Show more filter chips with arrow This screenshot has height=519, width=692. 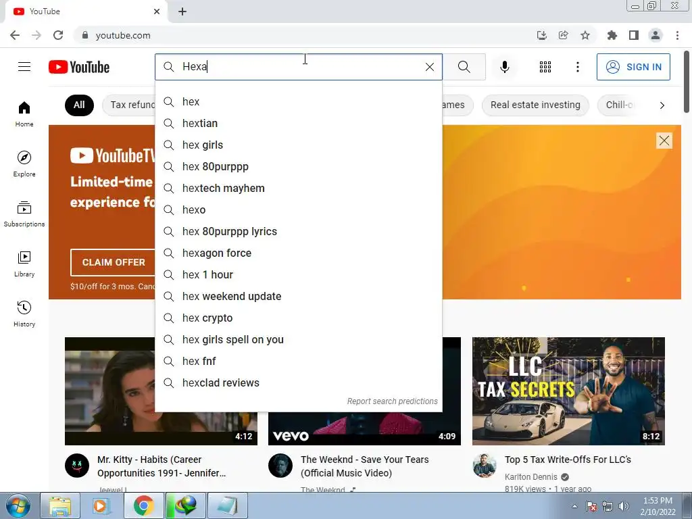click(662, 105)
